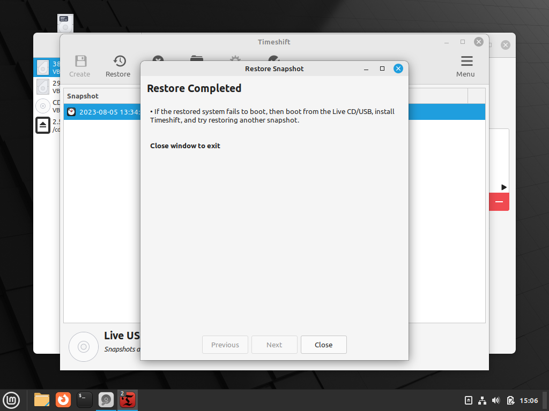Image resolution: width=549 pixels, height=411 pixels.
Task: Open the volume tray icon
Action: click(496, 400)
